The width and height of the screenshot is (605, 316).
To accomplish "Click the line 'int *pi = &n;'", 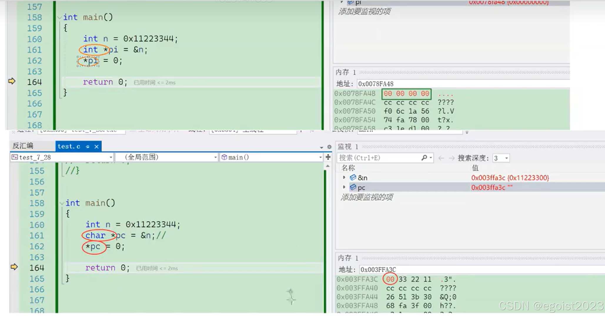I will click(x=115, y=50).
